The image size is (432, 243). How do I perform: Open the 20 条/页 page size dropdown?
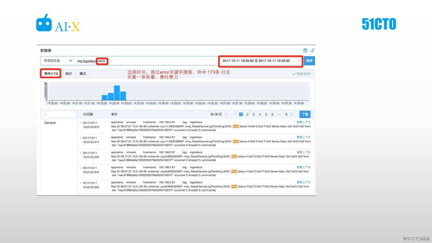click(x=219, y=114)
